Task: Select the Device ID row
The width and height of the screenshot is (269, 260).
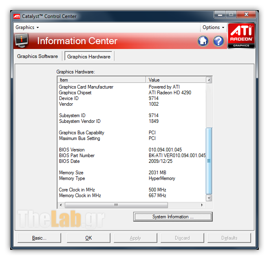Action: (131, 98)
